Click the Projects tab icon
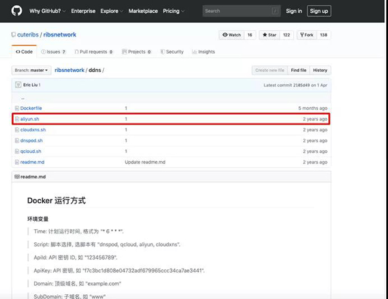This screenshot has height=299, width=388. [x=124, y=52]
